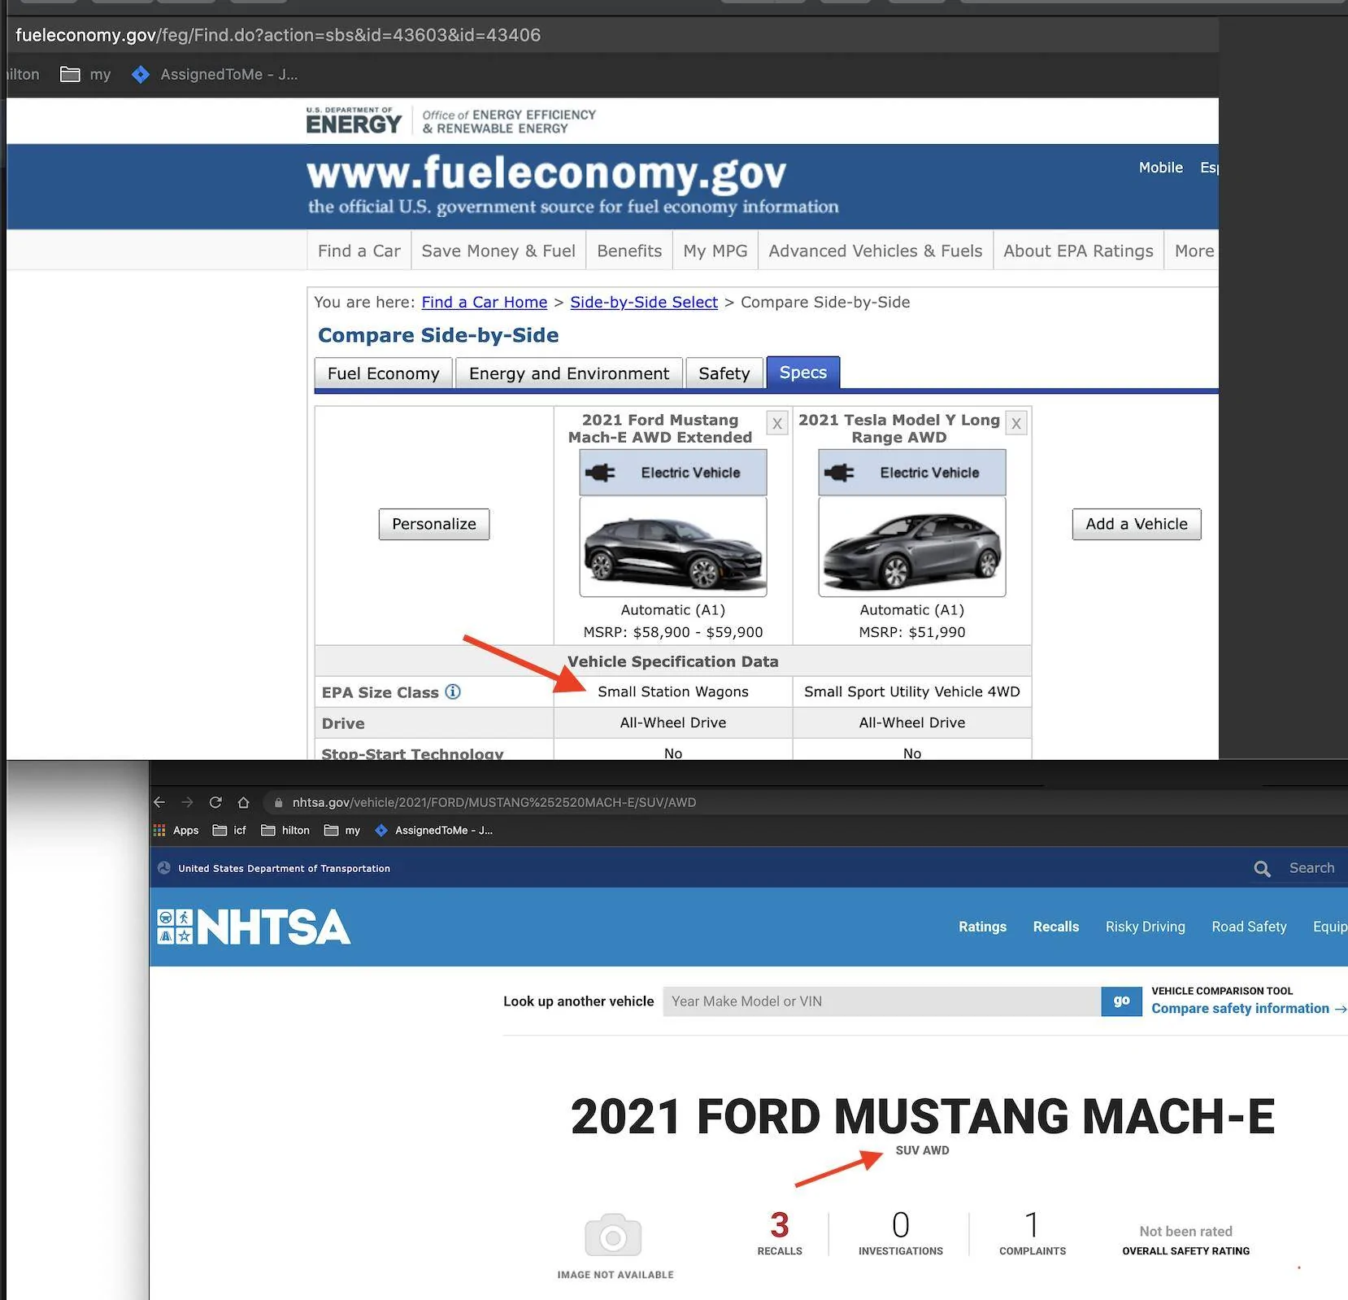Click the SUV AWD subtitle

[x=922, y=1150]
